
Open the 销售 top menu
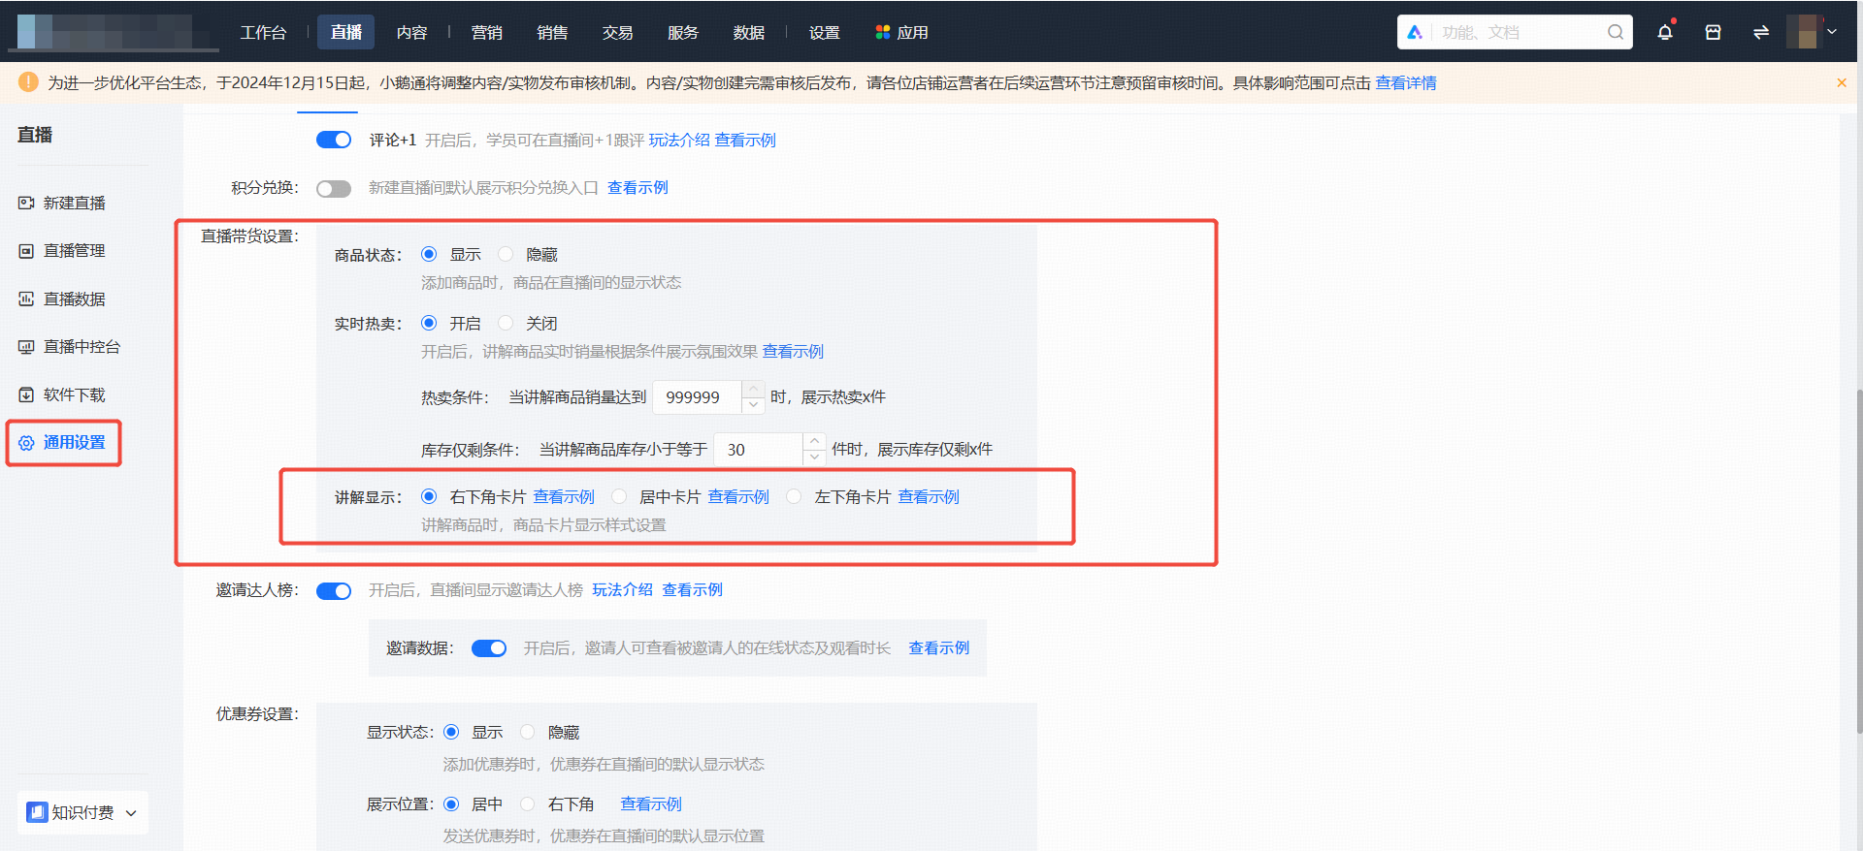pos(552,32)
